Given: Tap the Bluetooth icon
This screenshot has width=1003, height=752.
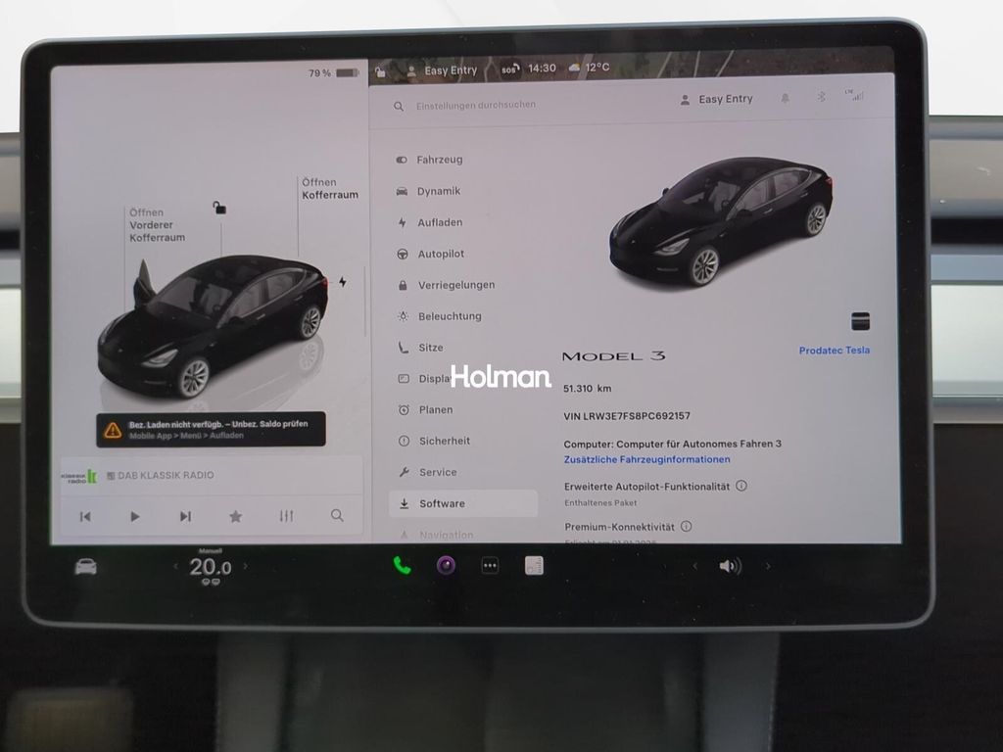Looking at the screenshot, I should [822, 97].
